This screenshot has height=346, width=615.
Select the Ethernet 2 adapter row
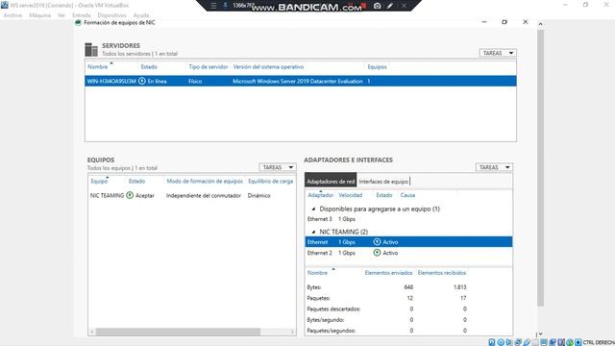(408, 253)
